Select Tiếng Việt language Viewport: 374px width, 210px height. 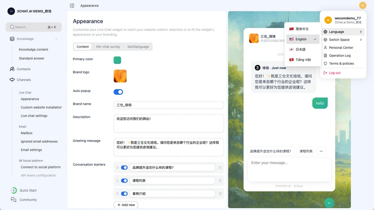pos(302,60)
